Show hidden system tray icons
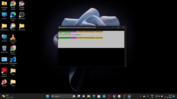Image resolution: width=177 pixels, height=99 pixels. tap(140, 96)
